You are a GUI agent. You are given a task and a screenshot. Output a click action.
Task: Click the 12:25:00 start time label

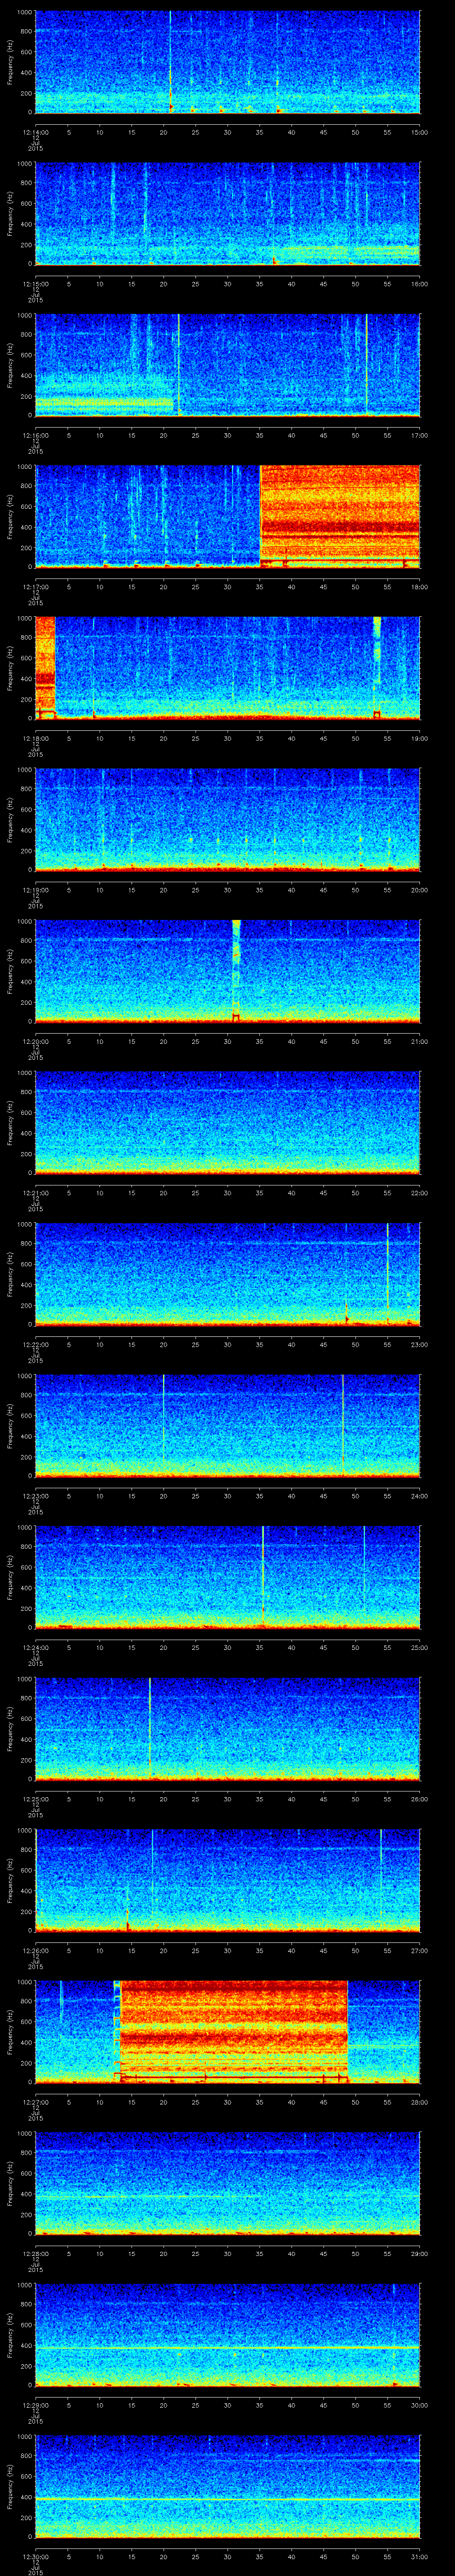(x=35, y=1799)
